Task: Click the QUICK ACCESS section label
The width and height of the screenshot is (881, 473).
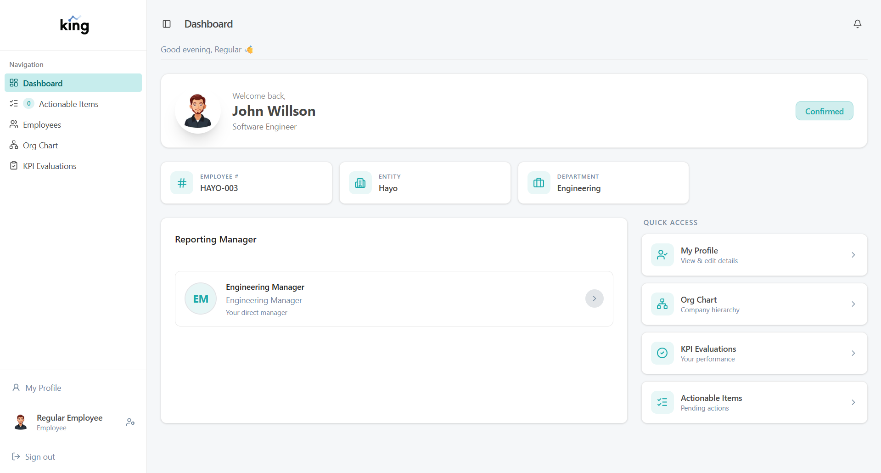Action: click(x=670, y=222)
